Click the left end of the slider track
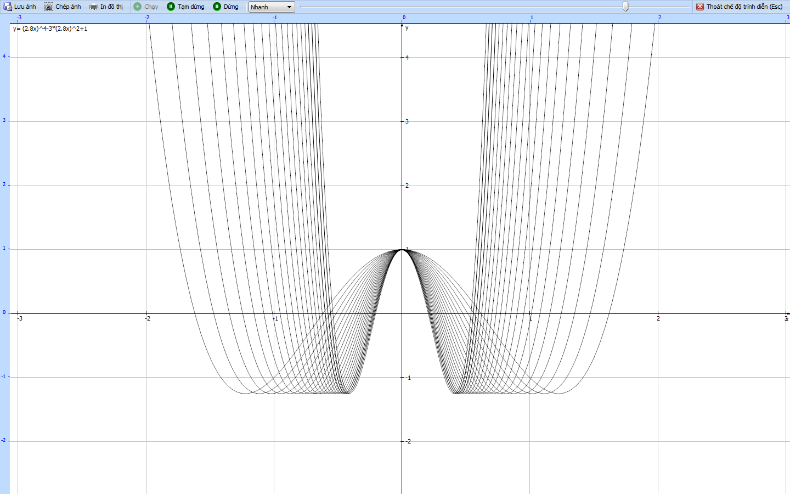 tap(302, 7)
